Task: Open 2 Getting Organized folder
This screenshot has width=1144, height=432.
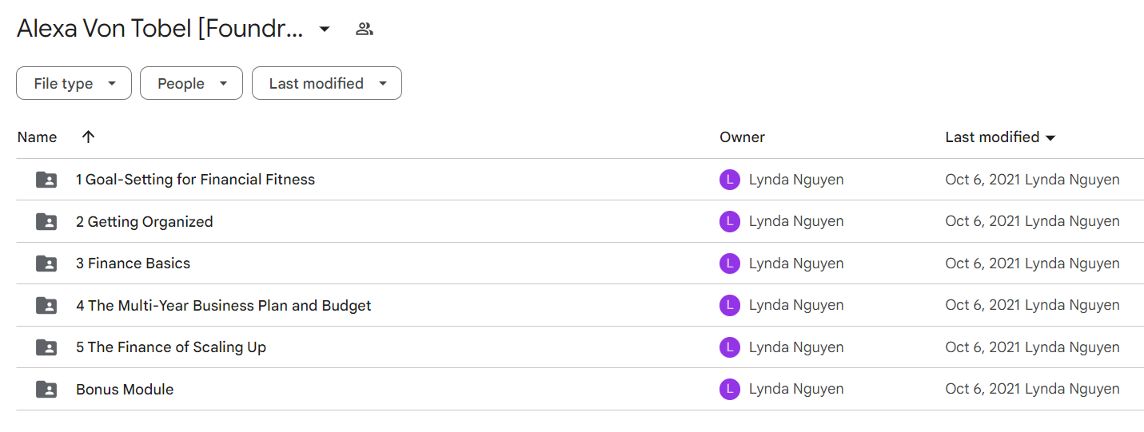Action: tap(145, 222)
